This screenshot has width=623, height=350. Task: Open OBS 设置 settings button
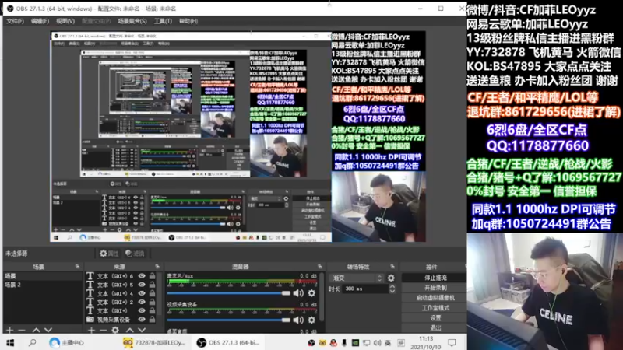[435, 318]
